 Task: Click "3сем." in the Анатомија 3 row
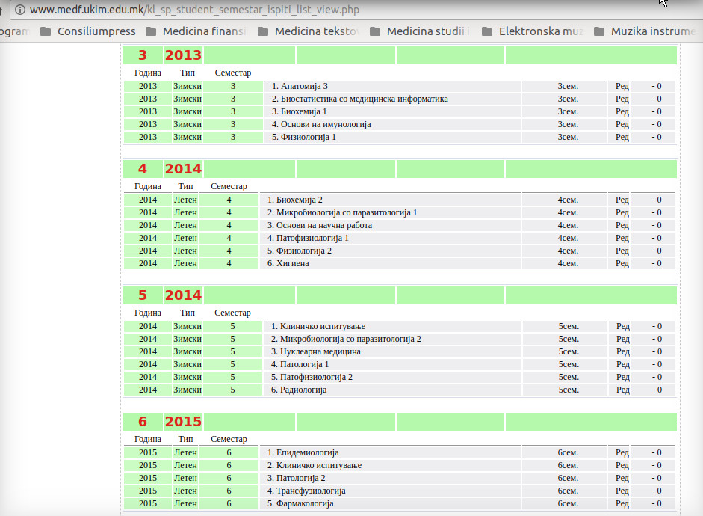pyautogui.click(x=568, y=86)
